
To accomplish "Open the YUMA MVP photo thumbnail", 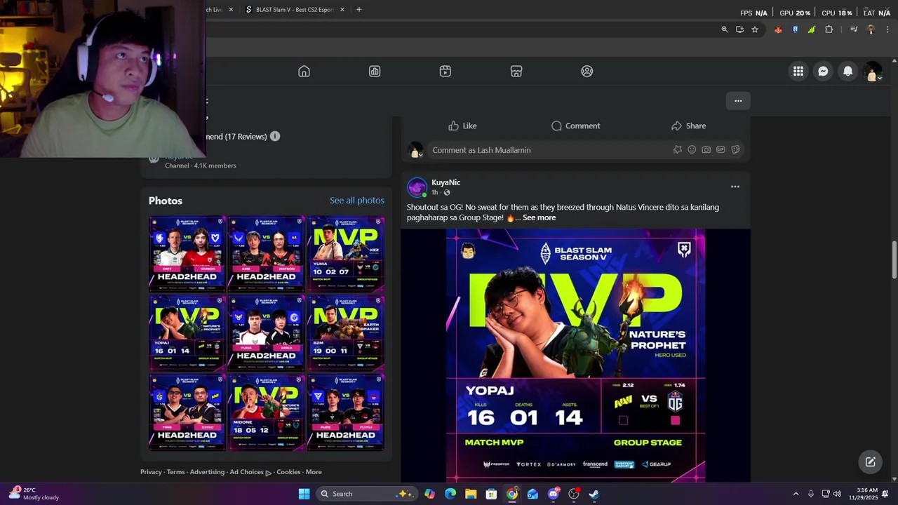I will (346, 253).
